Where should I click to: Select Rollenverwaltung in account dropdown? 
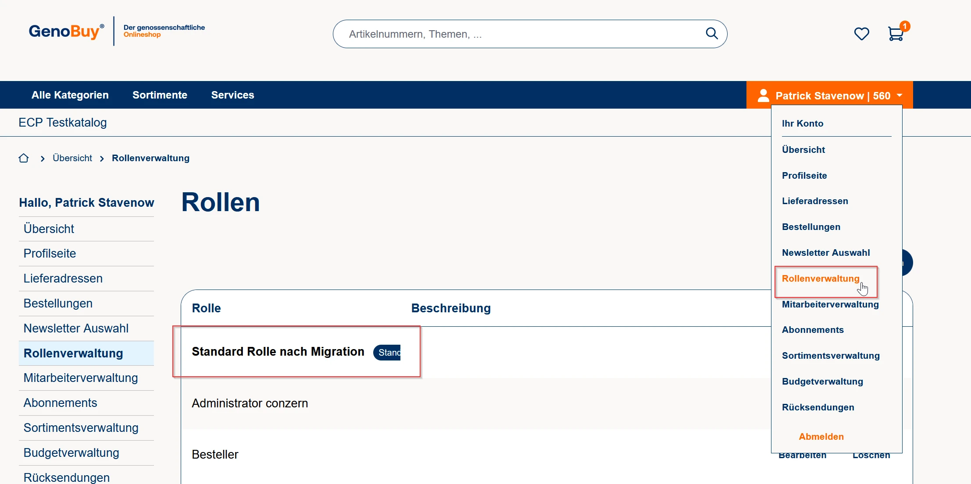pyautogui.click(x=820, y=279)
